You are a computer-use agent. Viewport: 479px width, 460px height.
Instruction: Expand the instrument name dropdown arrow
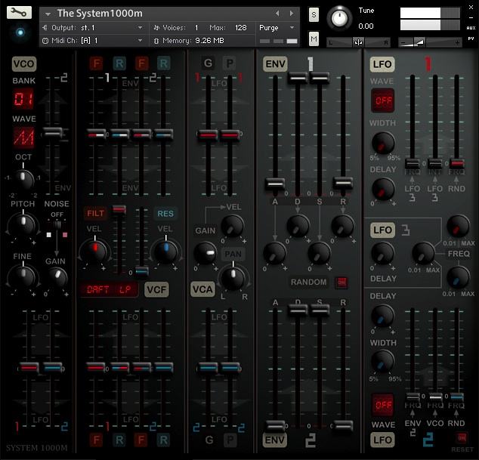(x=48, y=14)
